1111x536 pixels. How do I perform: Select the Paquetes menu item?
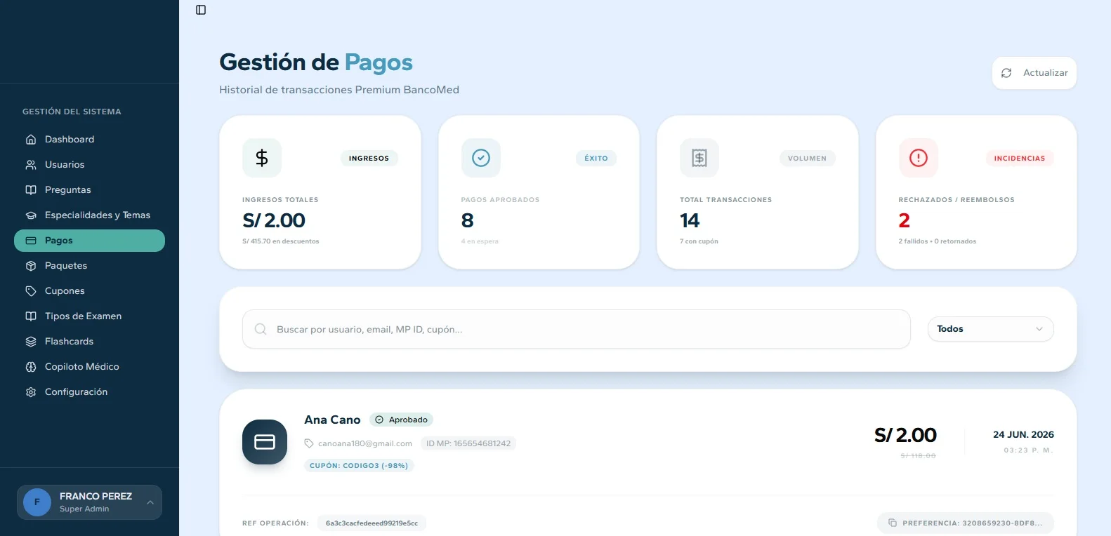pyautogui.click(x=89, y=266)
